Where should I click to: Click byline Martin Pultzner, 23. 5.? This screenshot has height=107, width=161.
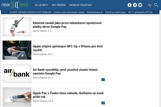[43, 101]
